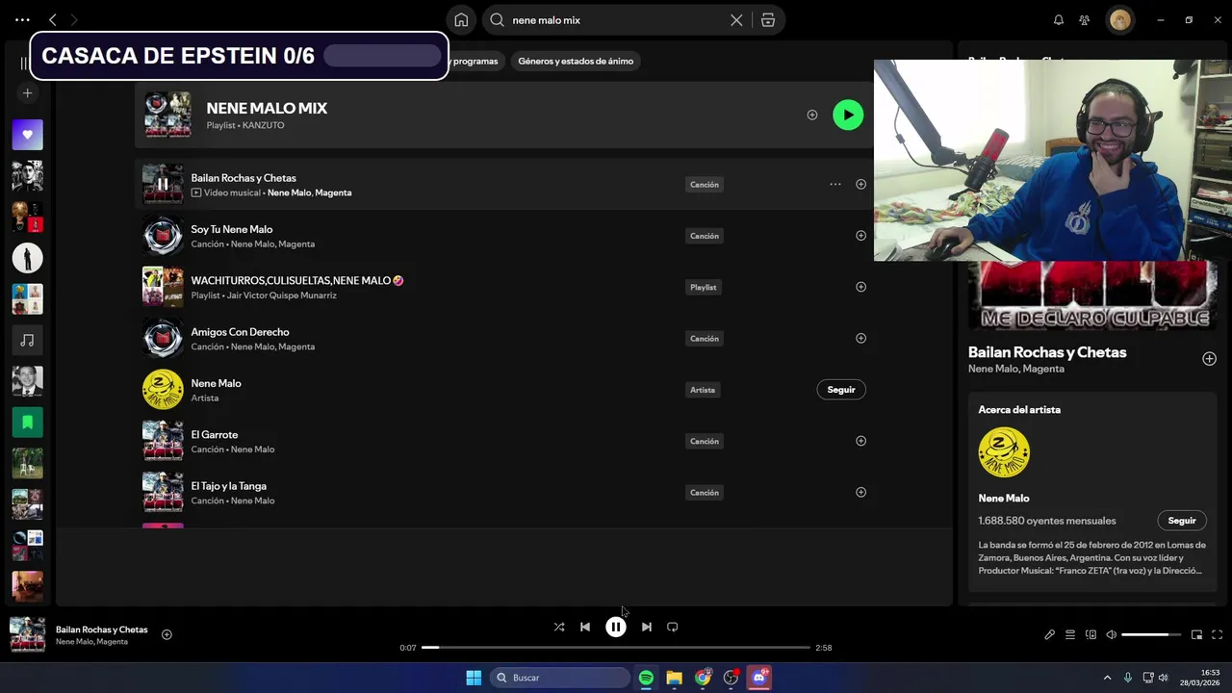Pause Bailan Rochas y Chetas from its thumbnail
Image resolution: width=1232 pixels, height=693 pixels.
pyautogui.click(x=163, y=184)
